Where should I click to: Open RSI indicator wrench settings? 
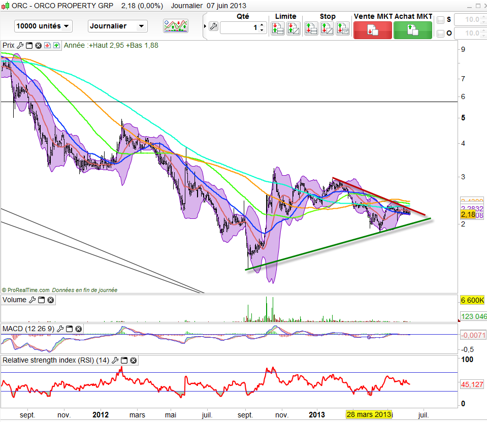click(x=115, y=361)
